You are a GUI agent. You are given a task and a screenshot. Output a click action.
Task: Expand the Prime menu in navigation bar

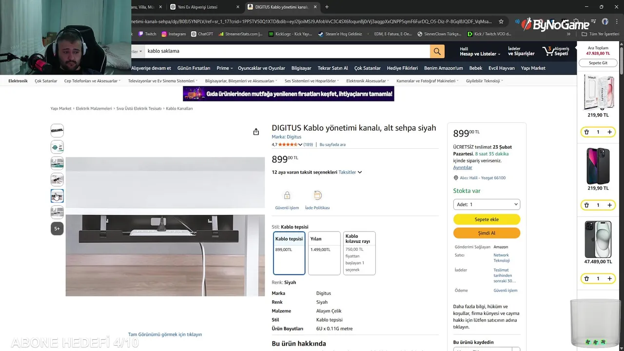[225, 68]
